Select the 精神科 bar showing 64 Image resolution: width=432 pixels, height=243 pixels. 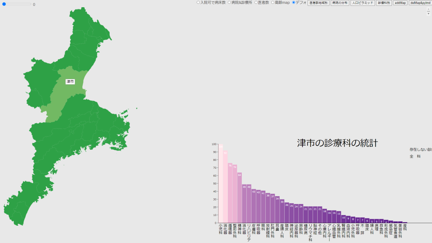point(240,197)
